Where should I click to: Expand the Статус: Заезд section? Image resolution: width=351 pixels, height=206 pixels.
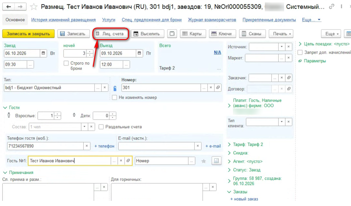[229, 170]
